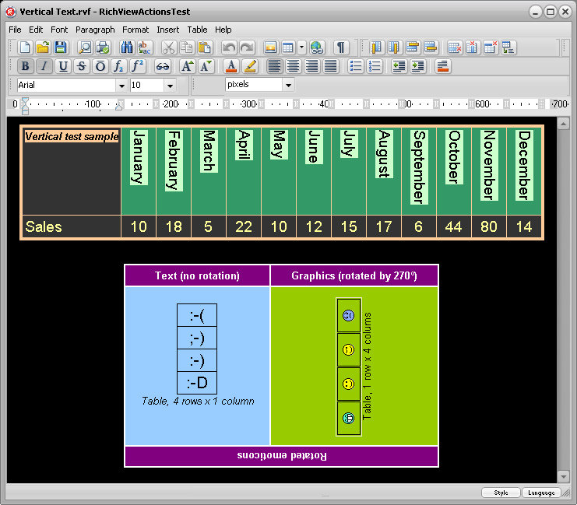Open the Paragraph menu
Screen dimensions: 577x505
[95, 30]
